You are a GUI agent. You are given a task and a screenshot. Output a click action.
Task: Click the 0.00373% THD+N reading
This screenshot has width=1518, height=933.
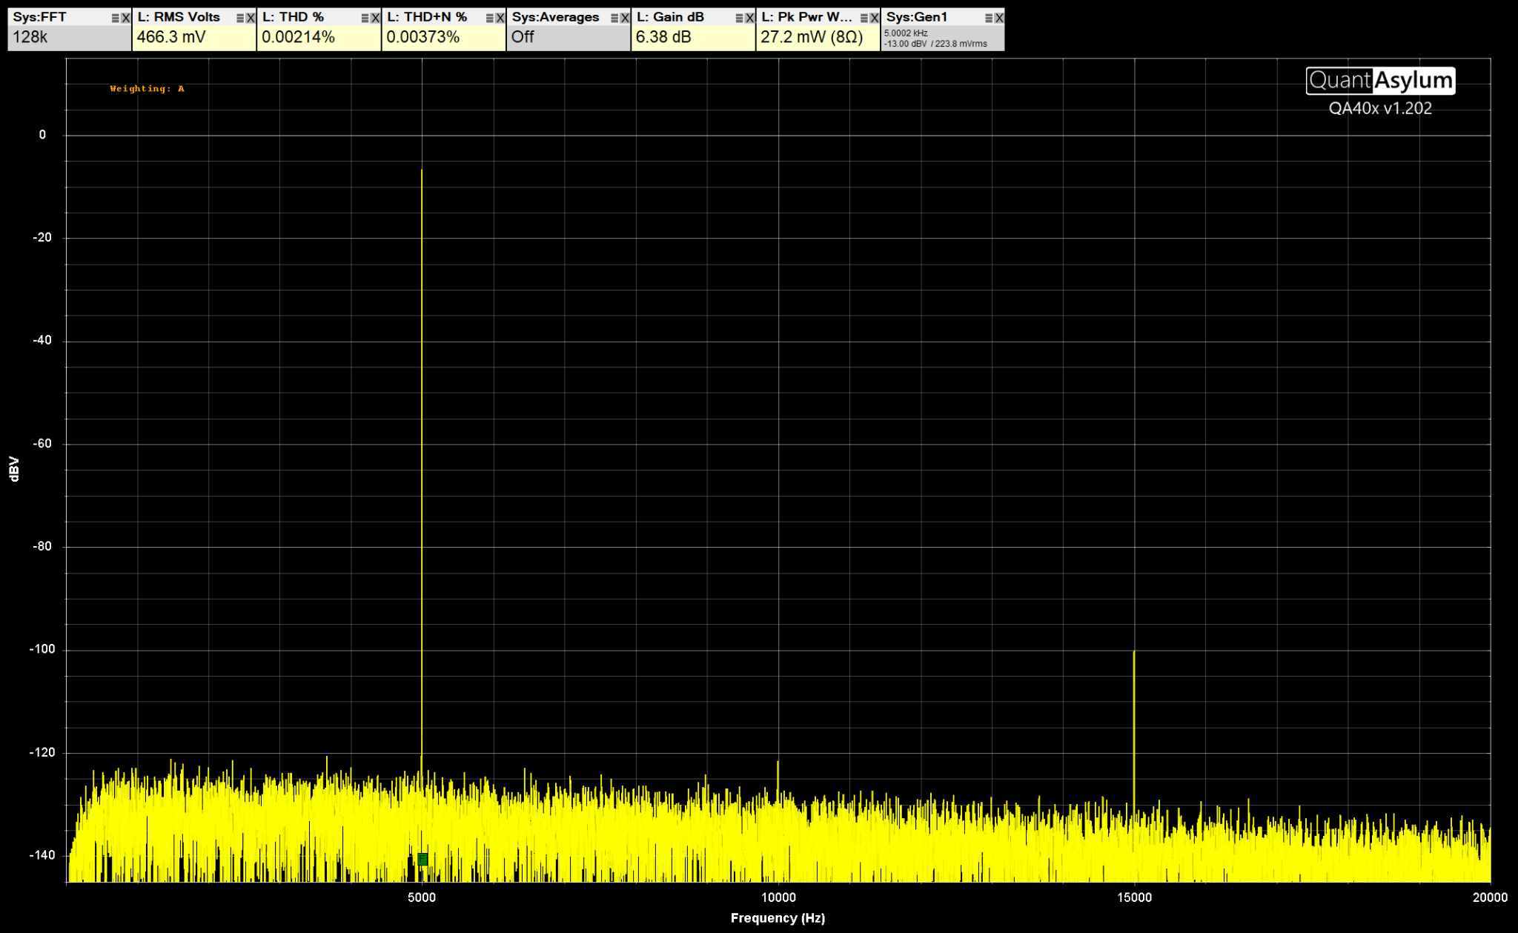click(423, 37)
